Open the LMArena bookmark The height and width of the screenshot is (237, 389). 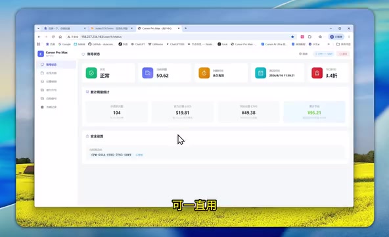(x=156, y=44)
